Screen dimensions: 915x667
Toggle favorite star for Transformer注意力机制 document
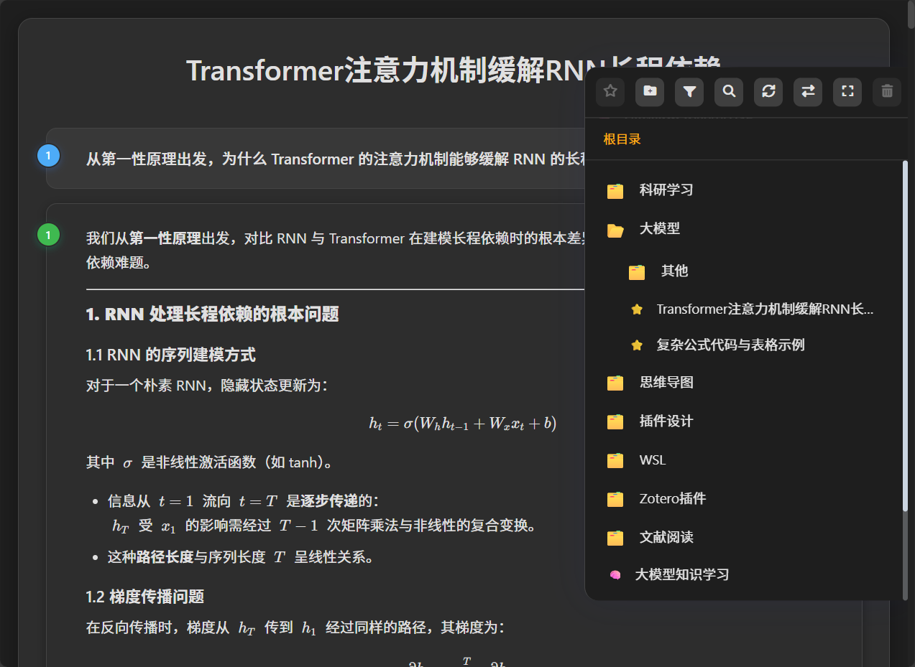(637, 309)
